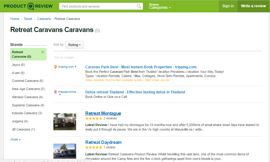This screenshot has width=270, height=162.
Task: Click the Retreat Caravans Caravans heading
Action: pyautogui.click(x=52, y=30)
